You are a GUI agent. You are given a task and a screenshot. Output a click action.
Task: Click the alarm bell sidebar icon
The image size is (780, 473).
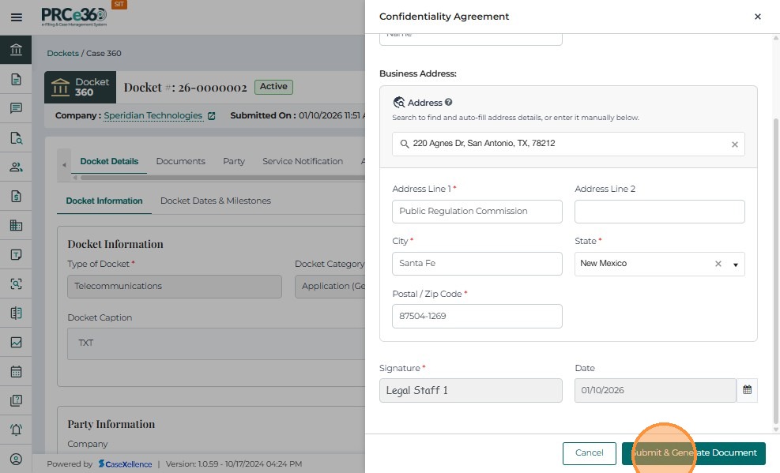tap(16, 430)
